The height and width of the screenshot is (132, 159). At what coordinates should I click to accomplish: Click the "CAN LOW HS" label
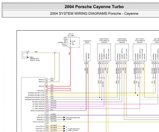tap(40, 126)
